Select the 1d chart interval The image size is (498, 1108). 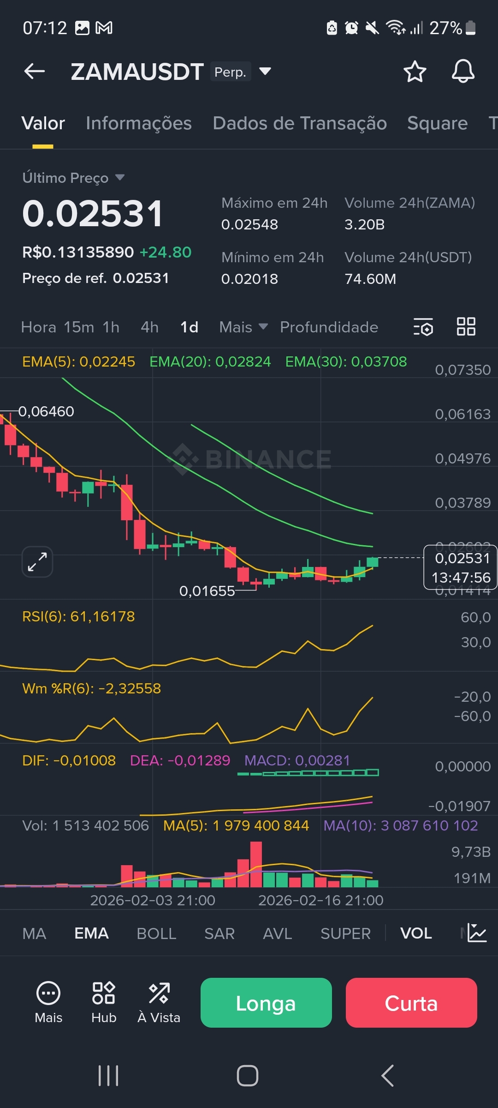(x=190, y=327)
